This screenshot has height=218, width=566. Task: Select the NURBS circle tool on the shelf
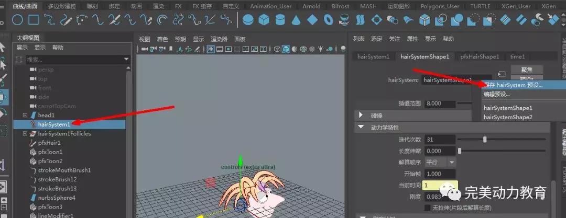[x=17, y=20]
